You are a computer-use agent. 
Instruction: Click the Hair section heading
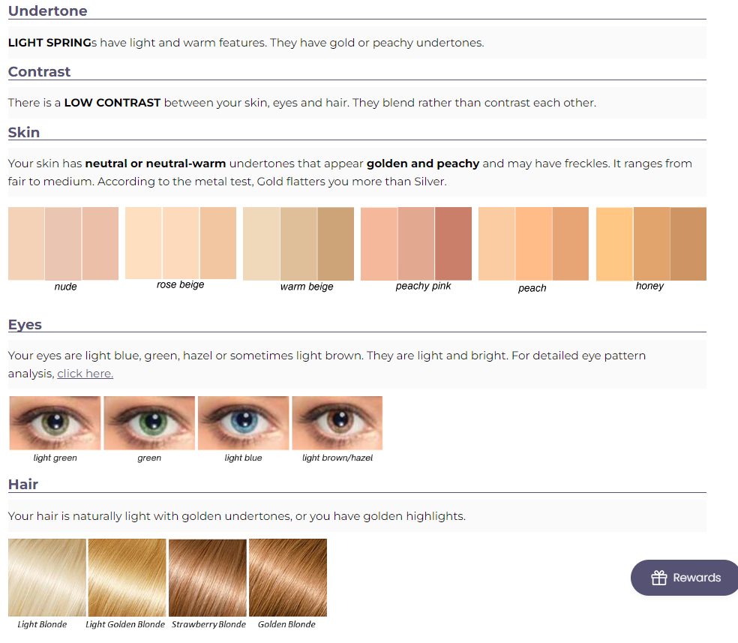point(23,484)
